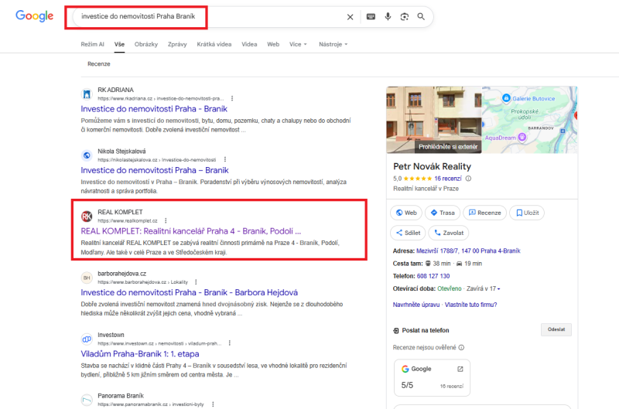The width and height of the screenshot is (619, 409).
Task: Open REAL KOMPLET realitní kancelář result link
Action: [190, 230]
